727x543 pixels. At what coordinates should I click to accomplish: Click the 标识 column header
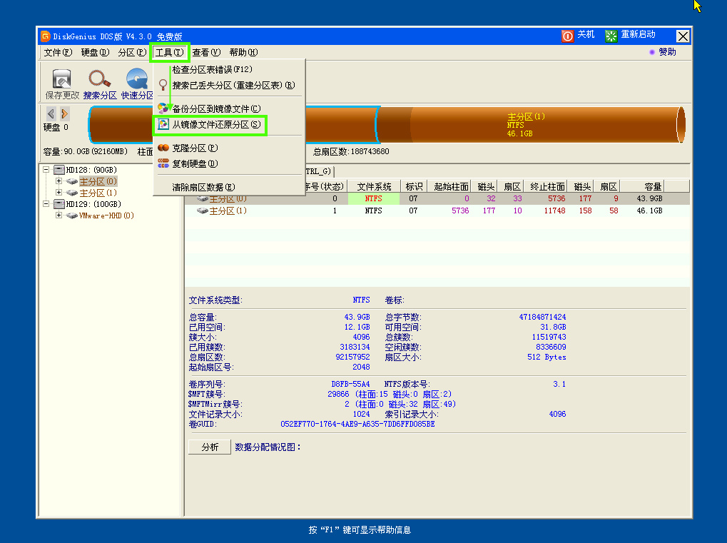[x=414, y=186]
